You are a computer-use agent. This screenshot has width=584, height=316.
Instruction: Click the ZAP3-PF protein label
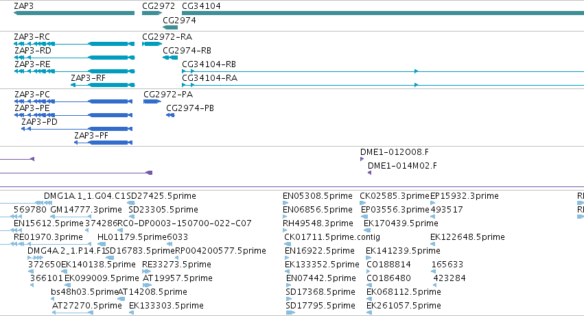tap(91, 136)
